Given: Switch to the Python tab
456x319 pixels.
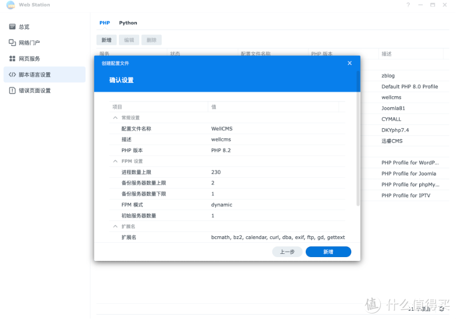Looking at the screenshot, I should [x=128, y=22].
